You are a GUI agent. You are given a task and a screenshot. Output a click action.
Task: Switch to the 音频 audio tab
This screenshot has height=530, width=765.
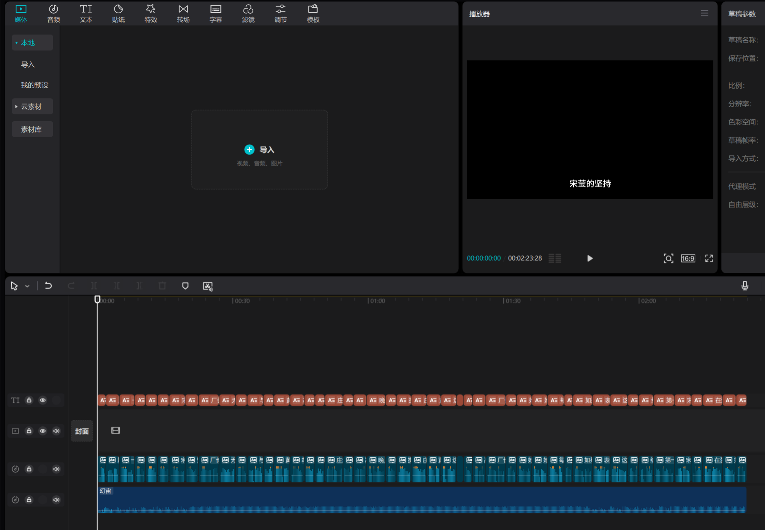point(54,13)
